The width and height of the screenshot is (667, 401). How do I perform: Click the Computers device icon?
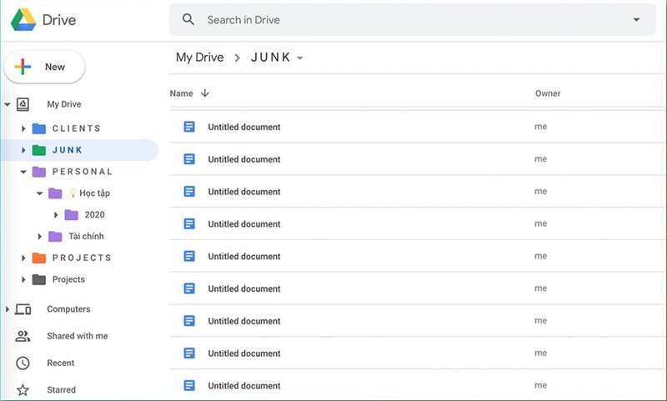coord(23,309)
